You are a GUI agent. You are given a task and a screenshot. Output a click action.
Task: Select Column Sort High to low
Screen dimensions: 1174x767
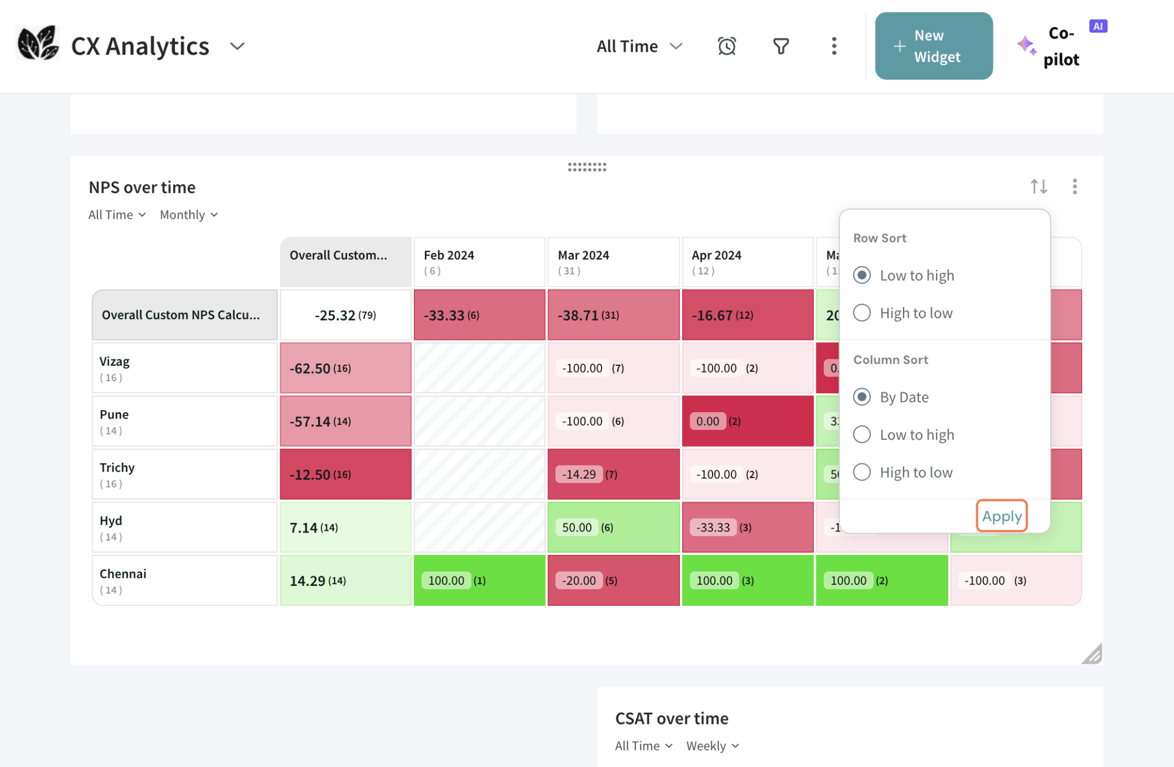(x=862, y=472)
